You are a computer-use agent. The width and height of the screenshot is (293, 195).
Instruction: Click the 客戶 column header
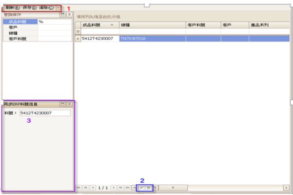coord(235,25)
